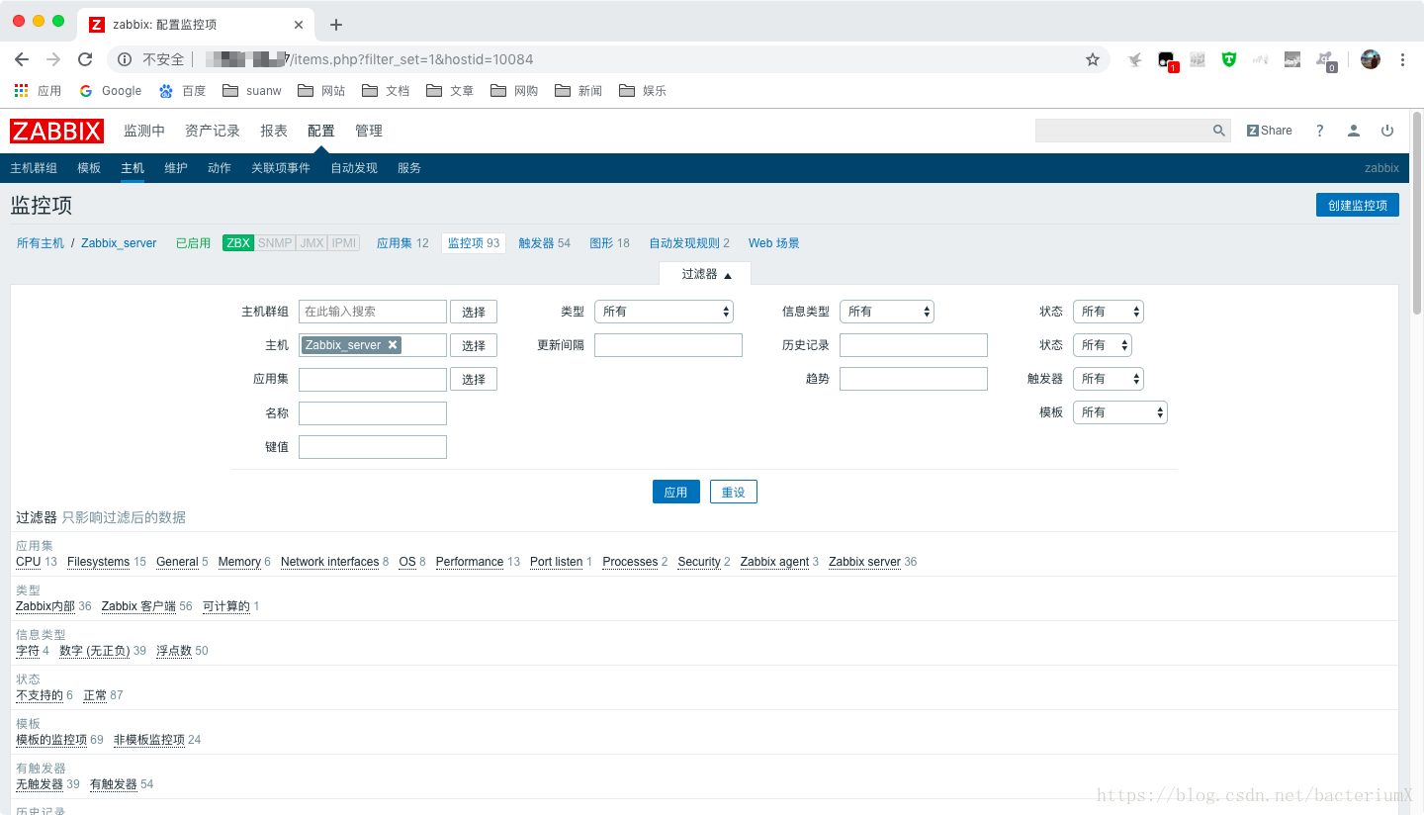Image resolution: width=1424 pixels, height=815 pixels.
Task: Open the 管理 top menu
Action: click(x=369, y=131)
